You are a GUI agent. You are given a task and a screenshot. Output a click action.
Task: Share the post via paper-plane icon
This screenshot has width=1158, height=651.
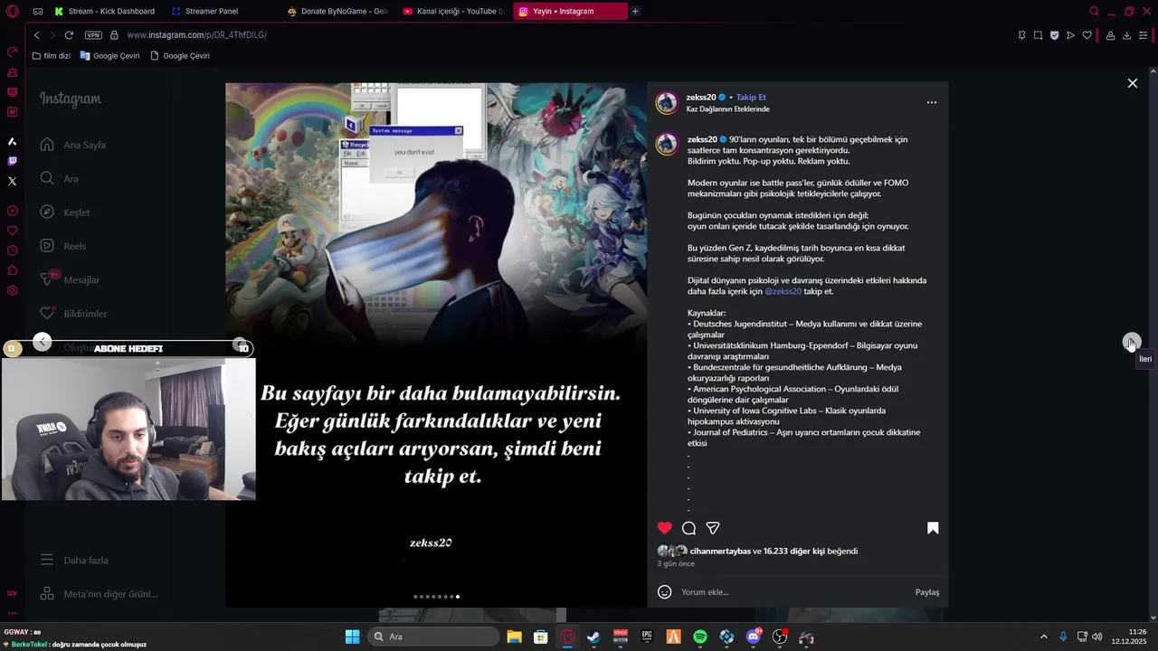713,528
